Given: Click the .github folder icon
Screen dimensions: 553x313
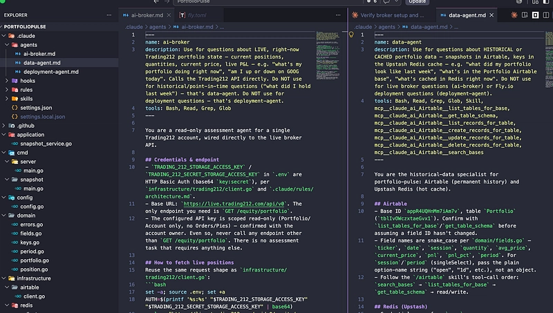Looking at the screenshot, I should click(x=11, y=126).
